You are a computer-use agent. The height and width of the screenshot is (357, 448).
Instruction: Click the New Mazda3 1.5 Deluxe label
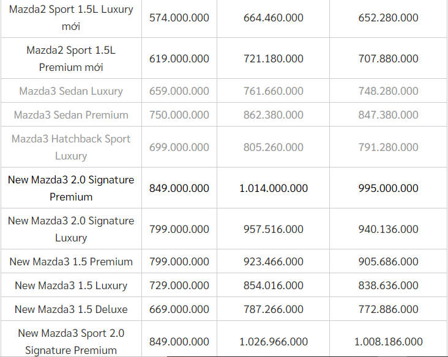coord(71,309)
